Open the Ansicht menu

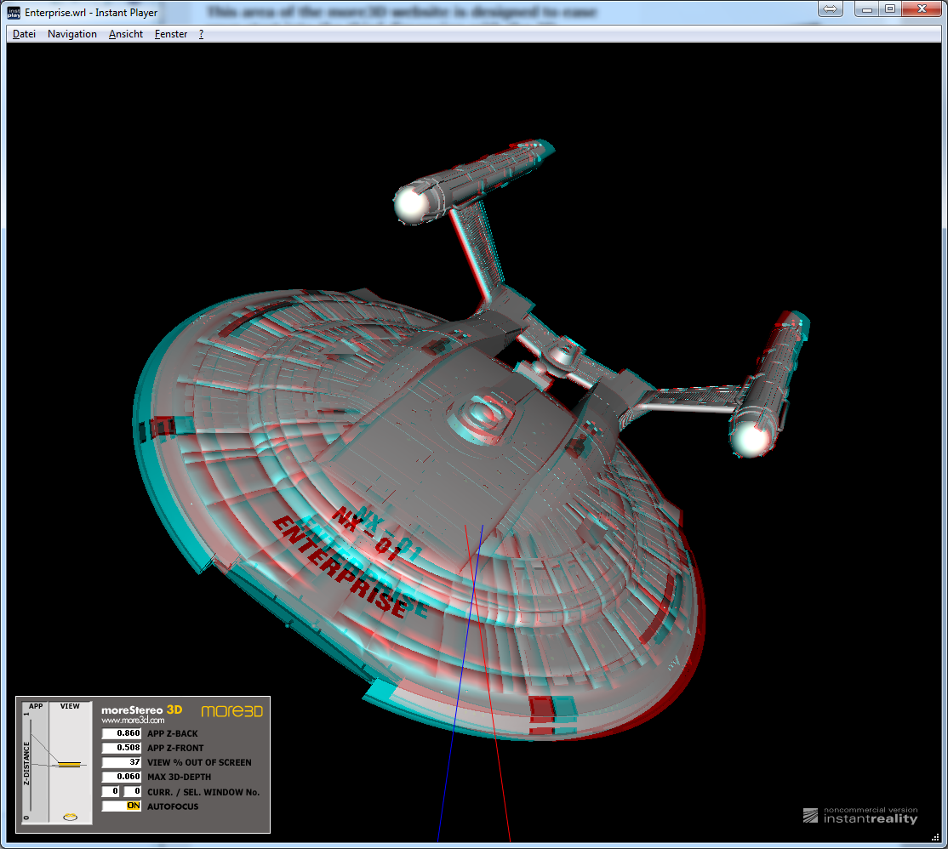tap(126, 34)
